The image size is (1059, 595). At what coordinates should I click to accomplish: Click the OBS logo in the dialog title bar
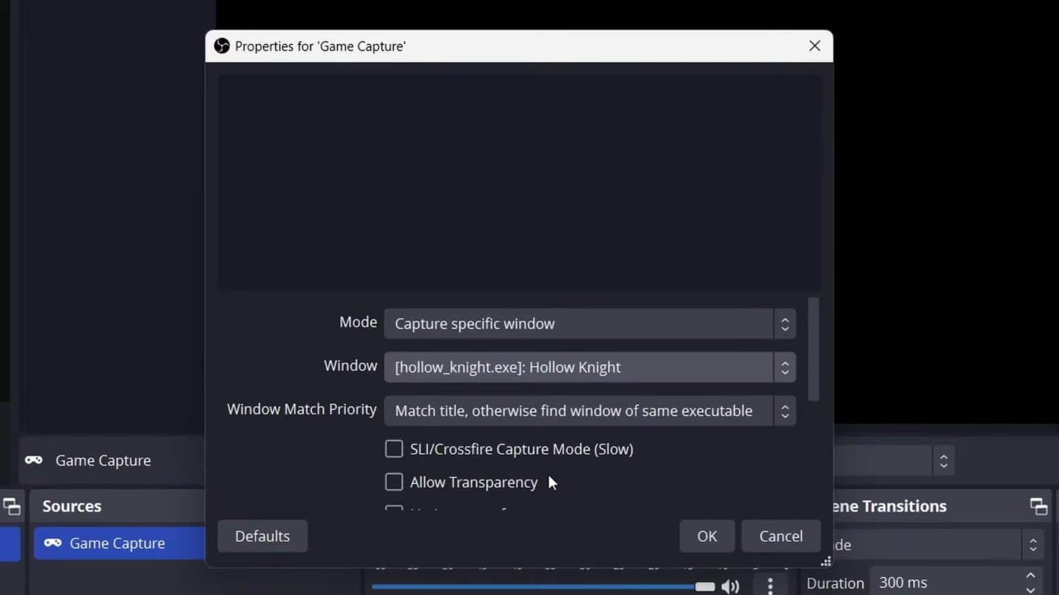click(221, 45)
